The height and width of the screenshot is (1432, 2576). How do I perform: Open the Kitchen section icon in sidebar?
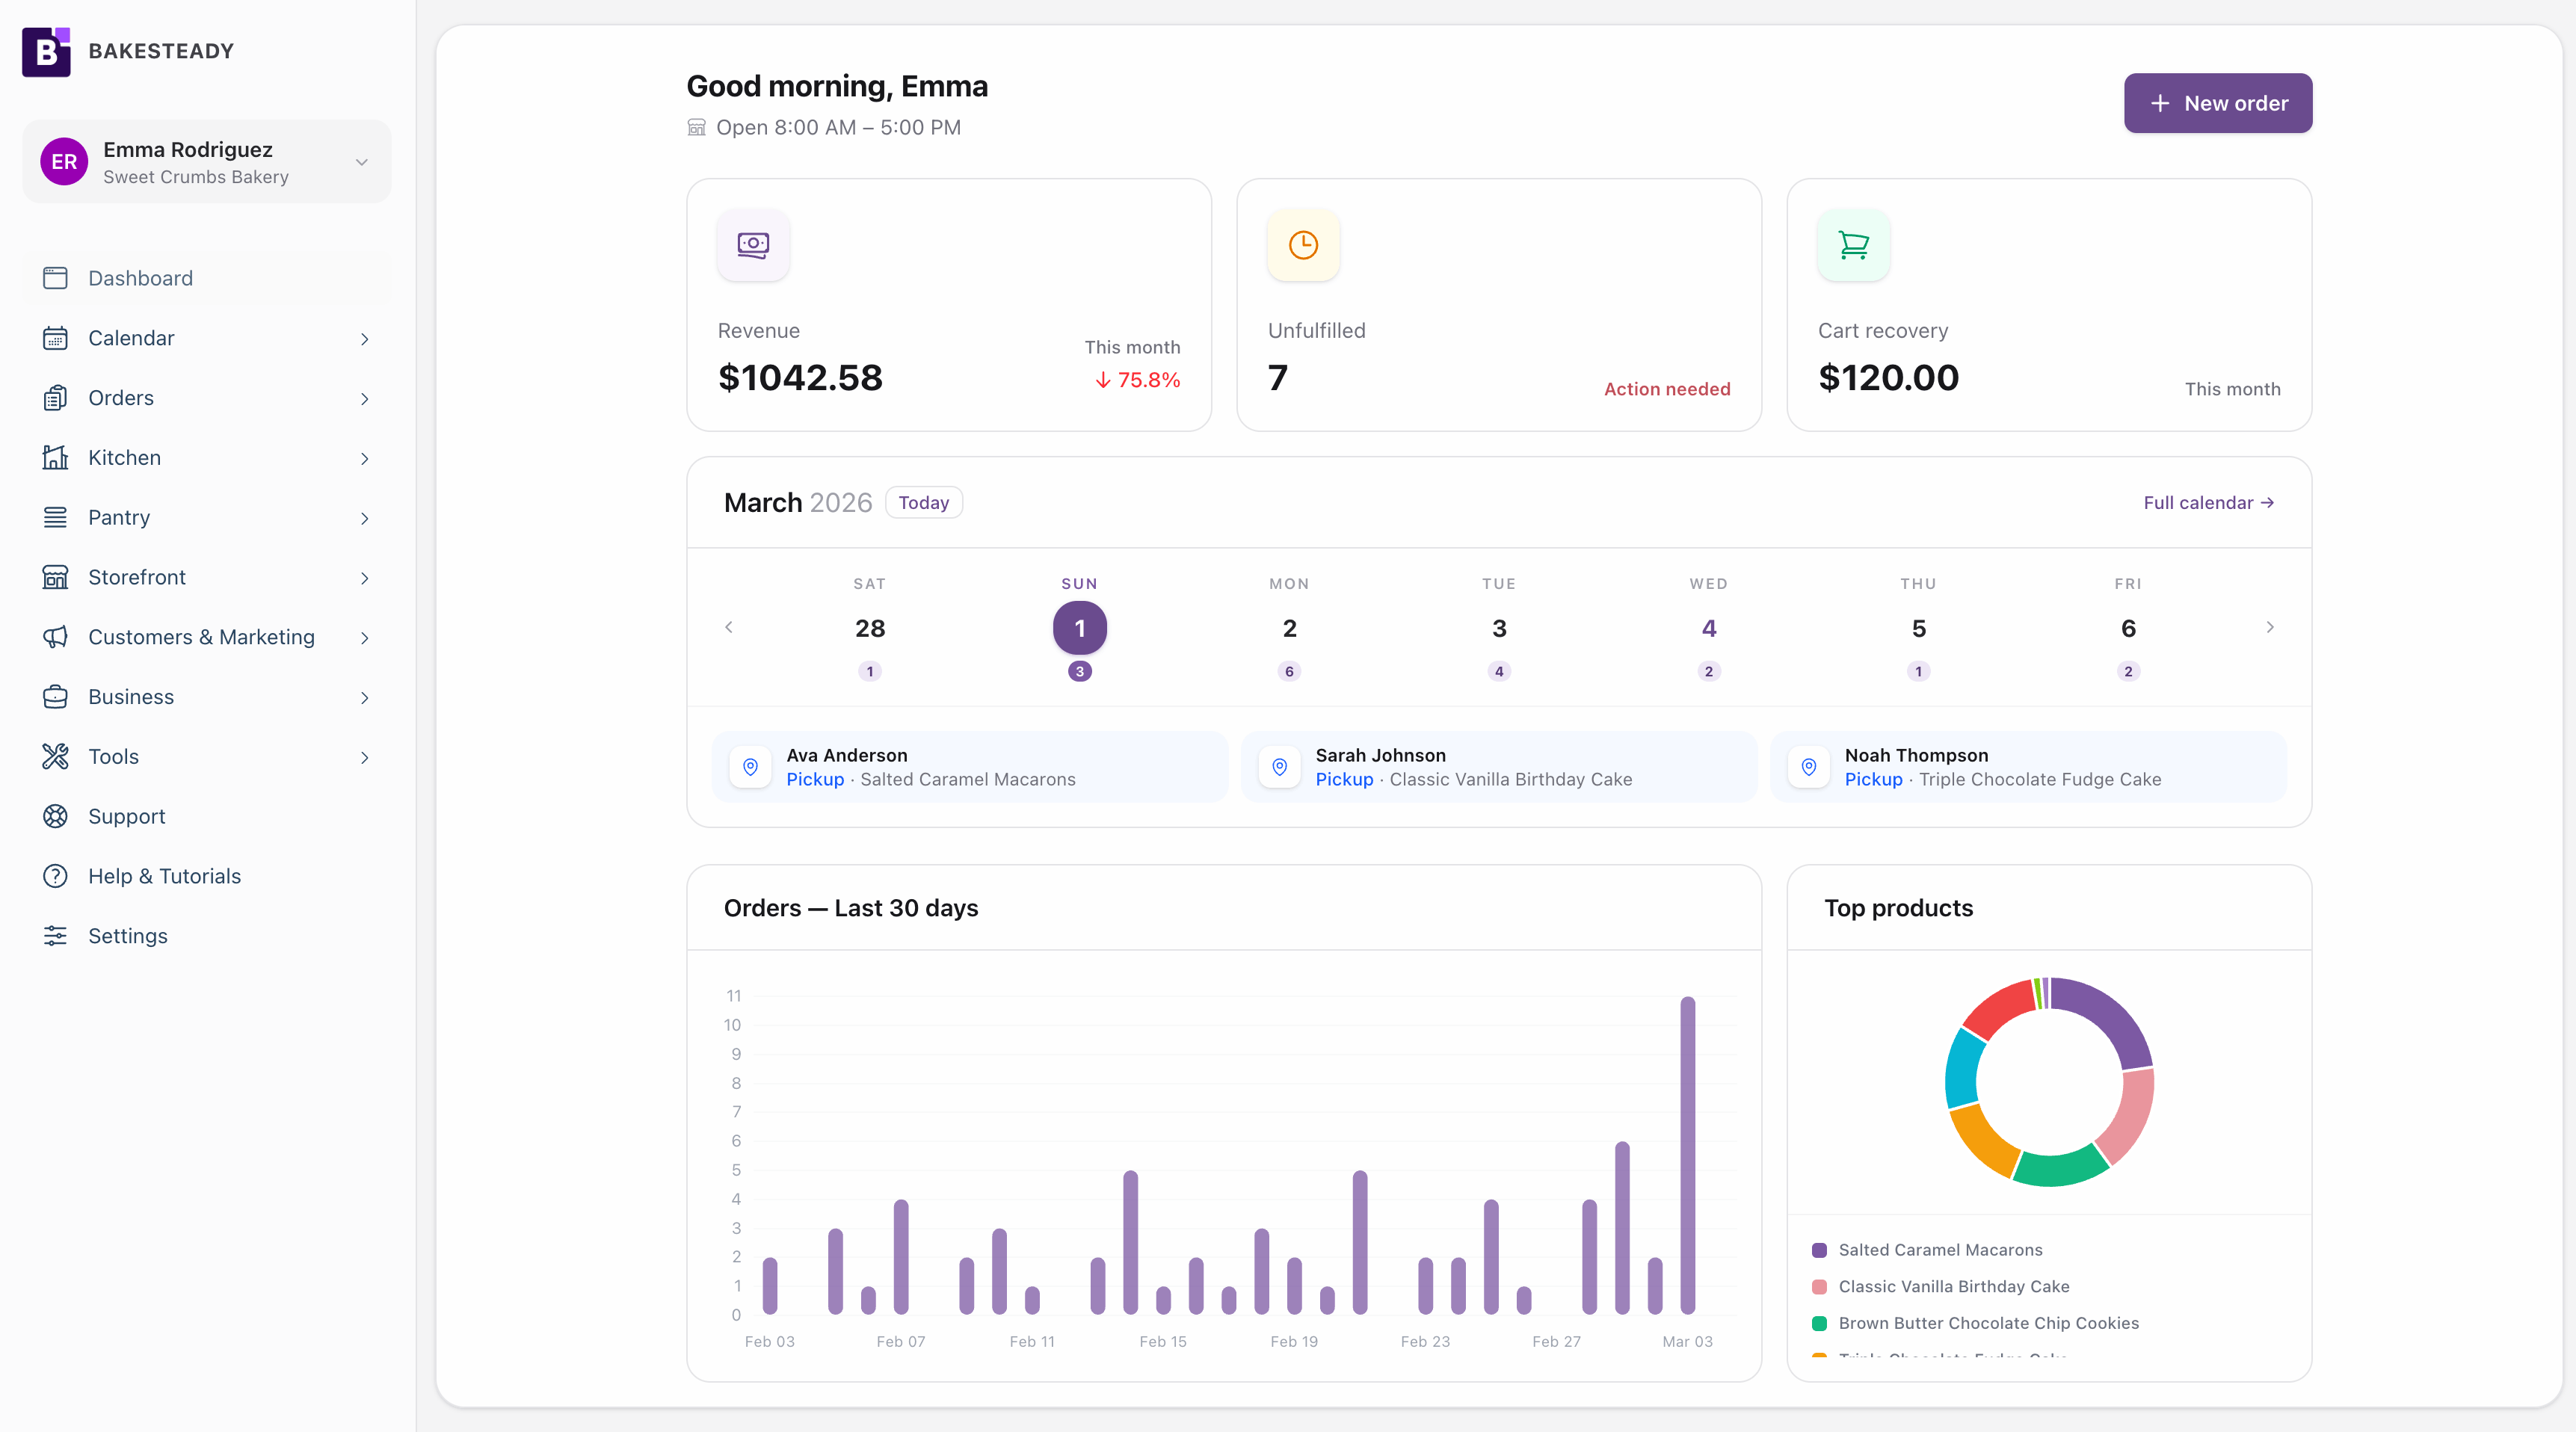click(x=56, y=457)
